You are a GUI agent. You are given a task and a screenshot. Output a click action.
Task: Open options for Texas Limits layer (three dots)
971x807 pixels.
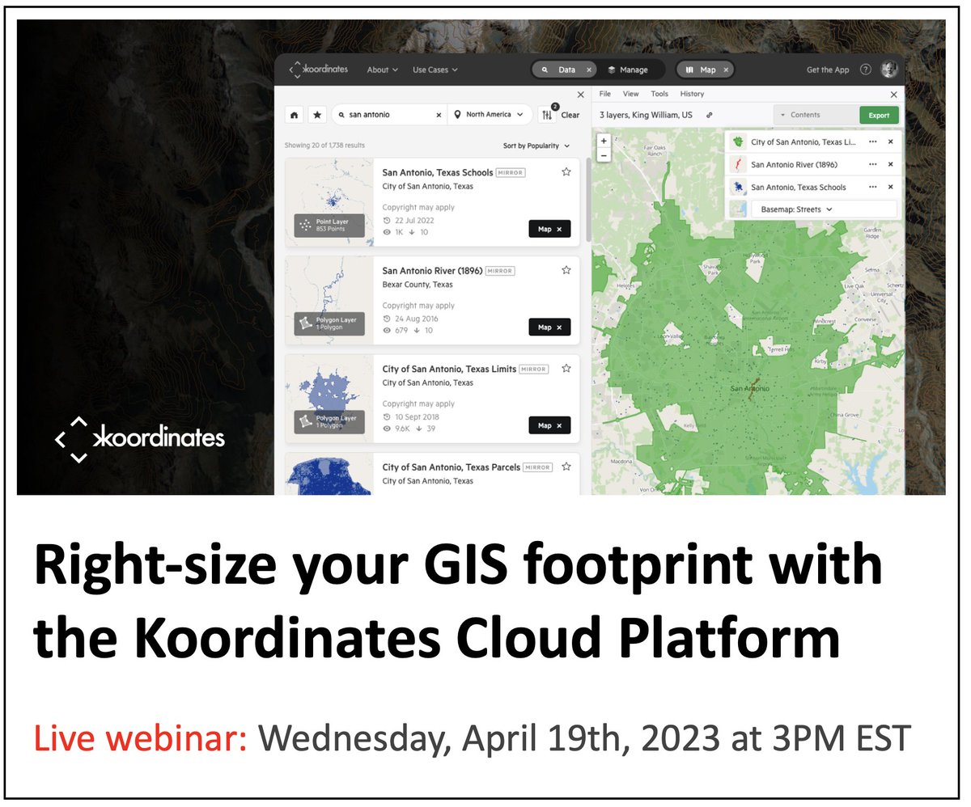click(x=872, y=142)
